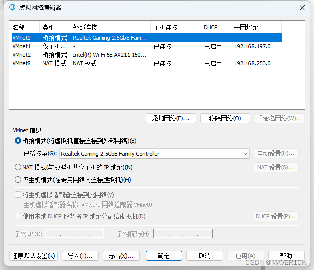This screenshot has height=270, width=314.
Task: Select the VMnet0 row
Action: (147, 38)
